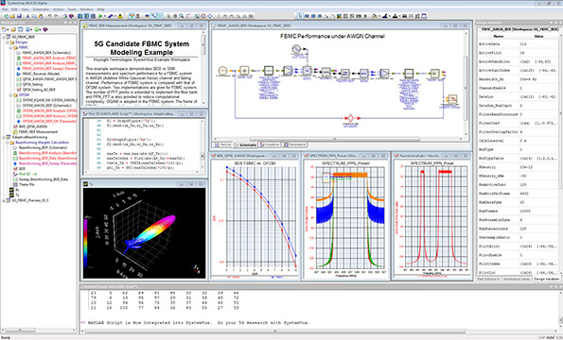Click the new item icon in Workspace Tree toolbar
The width and height of the screenshot is (563, 340).
click(x=4, y=29)
